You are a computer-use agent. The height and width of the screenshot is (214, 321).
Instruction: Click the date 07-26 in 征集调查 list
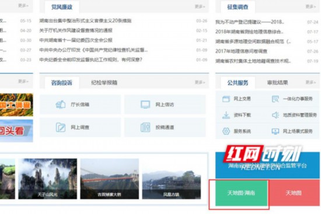(313, 51)
